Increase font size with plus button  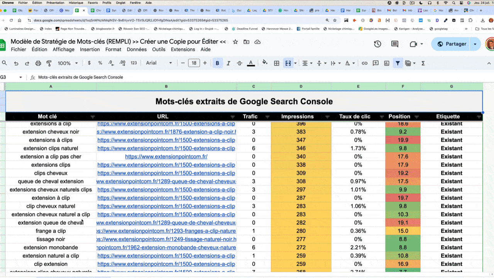[x=205, y=63]
